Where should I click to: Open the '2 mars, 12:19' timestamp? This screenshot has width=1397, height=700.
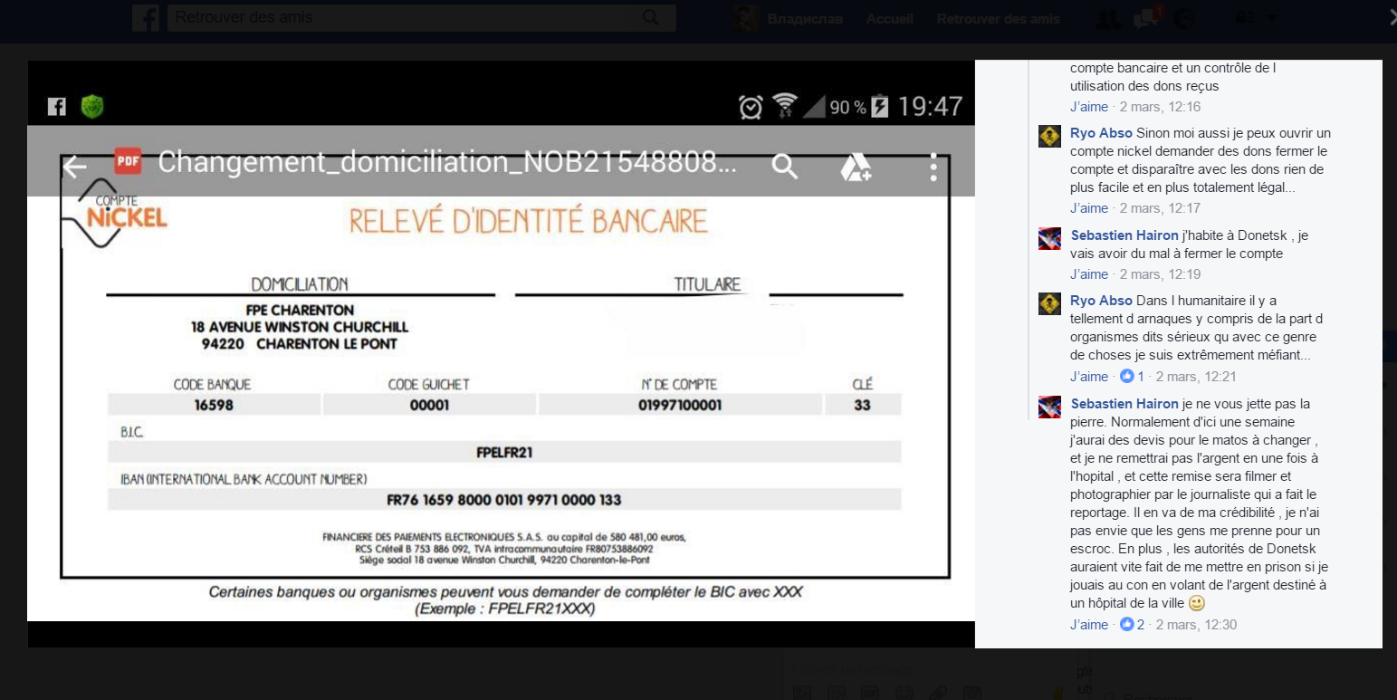[1160, 274]
